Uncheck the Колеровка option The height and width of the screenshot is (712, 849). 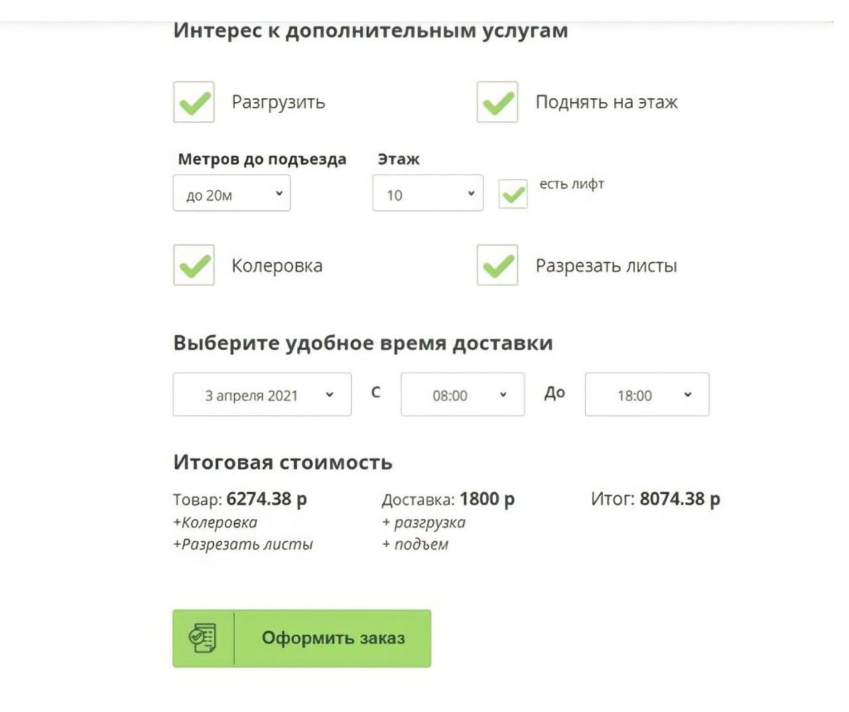pos(194,265)
